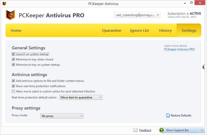The width and height of the screenshot is (207, 135).
Task: Open the account email dropdown
Action: coord(137,15)
